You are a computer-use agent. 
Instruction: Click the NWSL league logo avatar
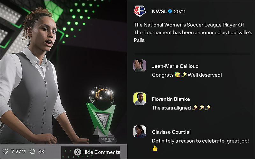pyautogui.click(x=140, y=11)
